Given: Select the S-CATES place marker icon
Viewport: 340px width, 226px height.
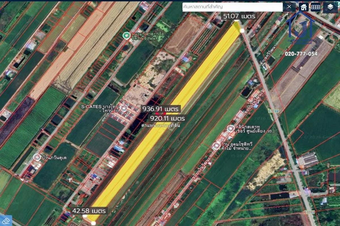Looking at the screenshot, I should click(124, 108).
